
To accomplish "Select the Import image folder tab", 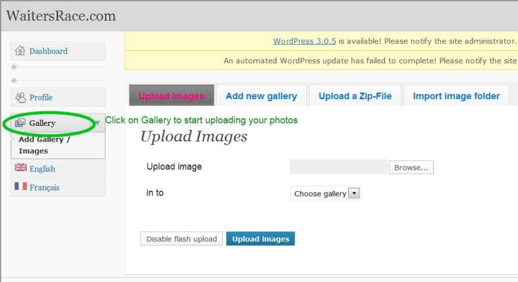I will point(456,96).
